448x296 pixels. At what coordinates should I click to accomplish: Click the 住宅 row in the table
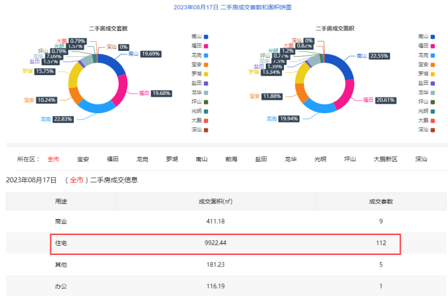point(224,244)
